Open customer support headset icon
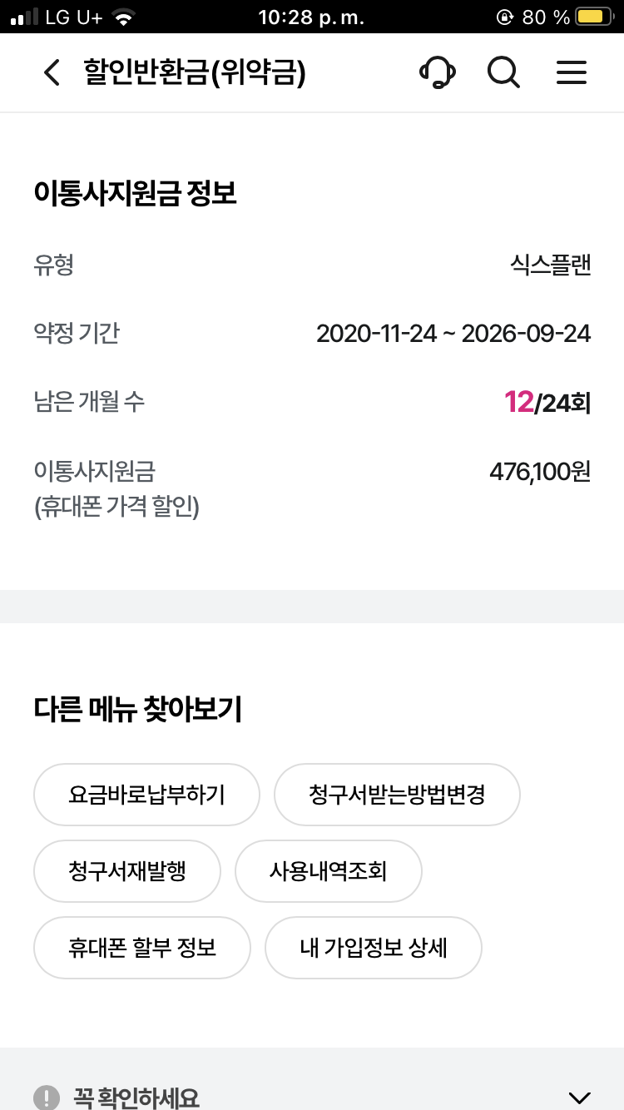Viewport: 624px width, 1110px height. tap(437, 73)
